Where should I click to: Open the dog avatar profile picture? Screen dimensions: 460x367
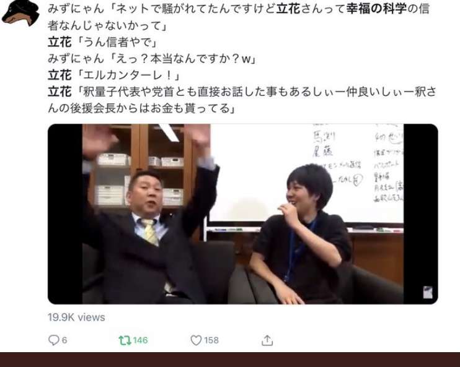pyautogui.click(x=20, y=12)
